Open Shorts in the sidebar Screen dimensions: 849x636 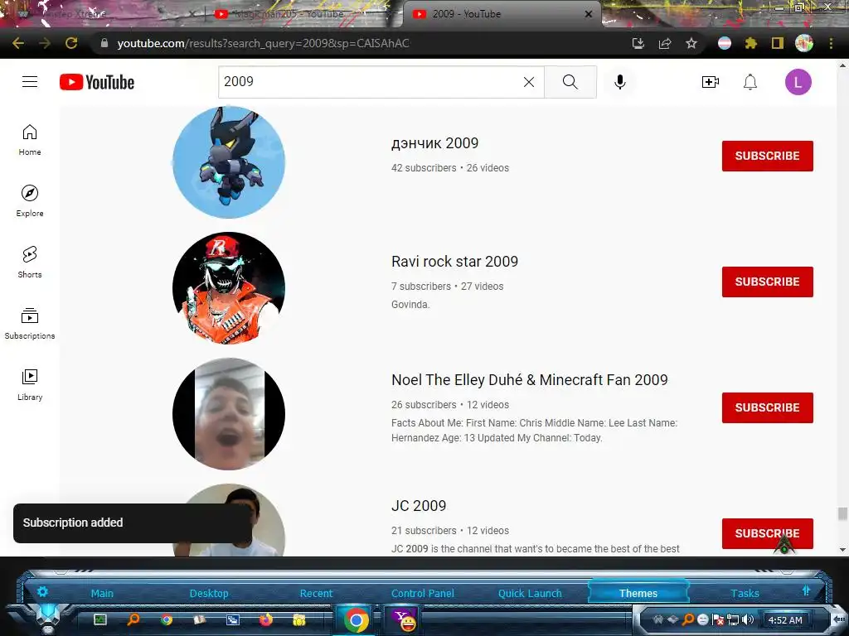tap(30, 263)
